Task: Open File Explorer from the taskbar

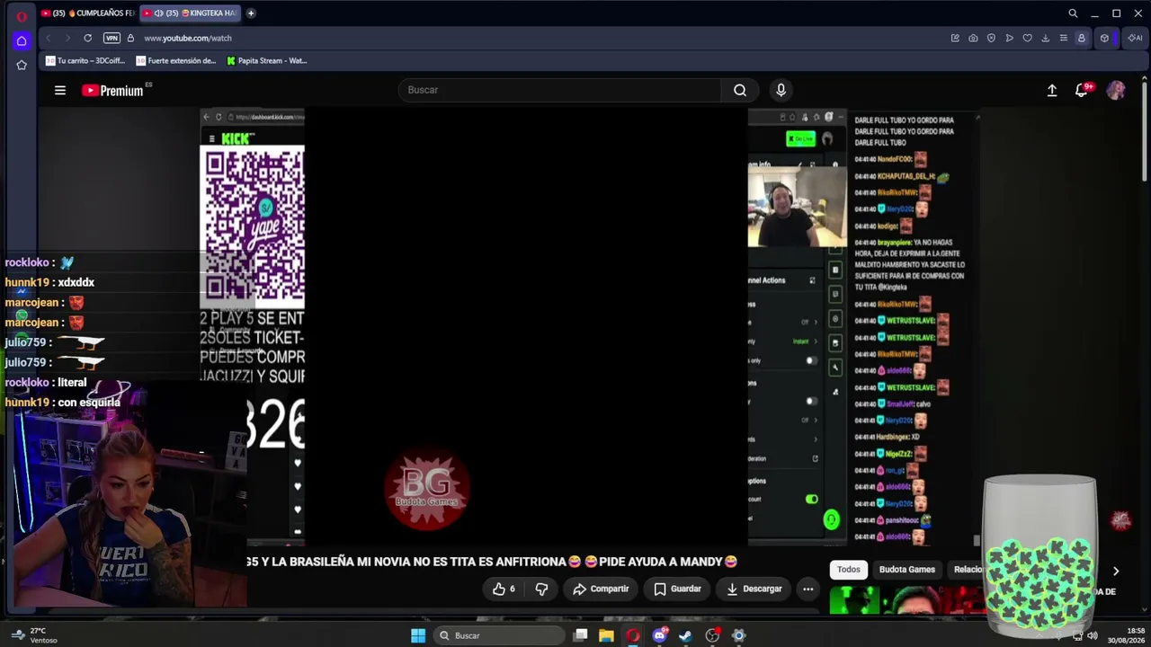Action: point(607,635)
